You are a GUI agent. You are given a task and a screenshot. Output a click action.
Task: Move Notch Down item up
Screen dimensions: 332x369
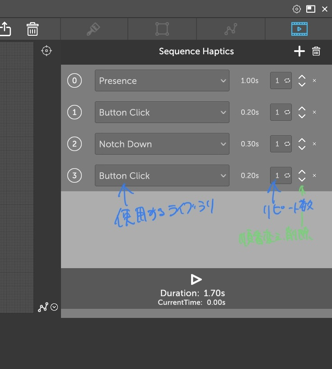coord(302,141)
